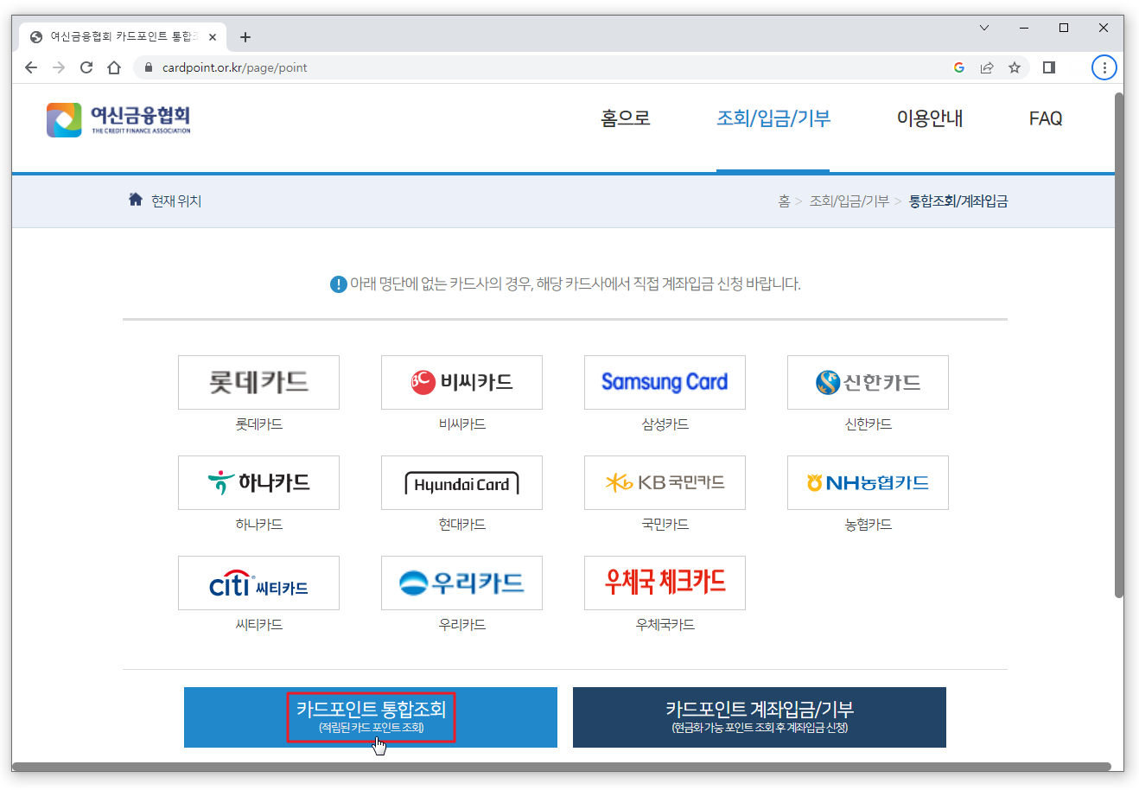
Task: Select the Samsung Card logo
Action: 665,382
